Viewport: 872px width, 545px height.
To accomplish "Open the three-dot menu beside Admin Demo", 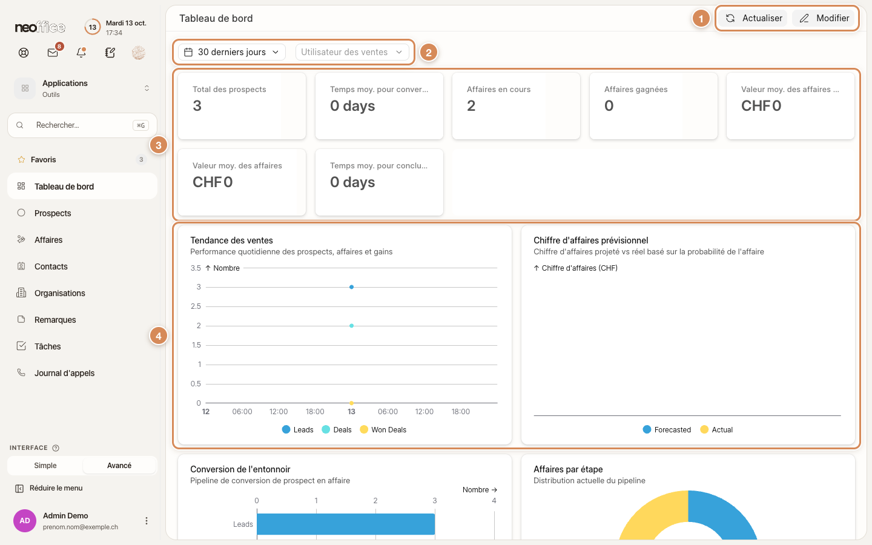I will click(146, 521).
